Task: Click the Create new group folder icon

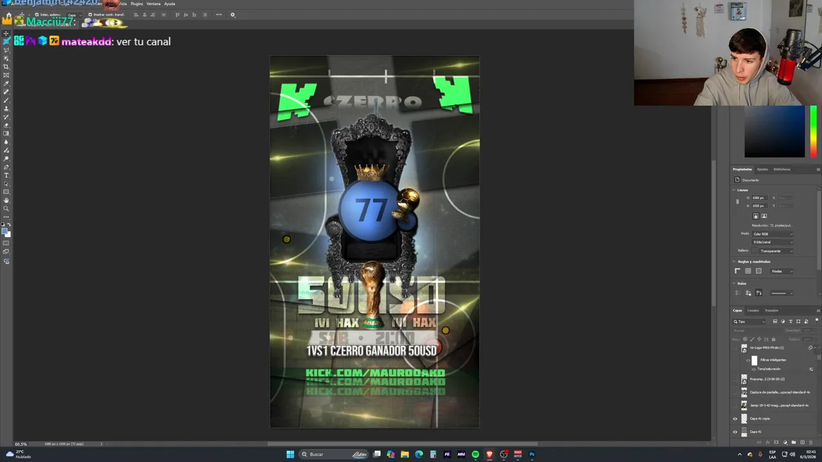Action: (793, 442)
